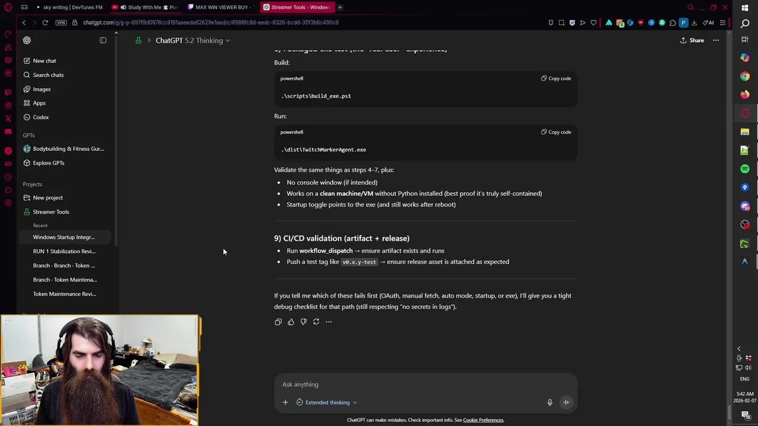
Task: Regenerate the response
Action: (x=316, y=322)
